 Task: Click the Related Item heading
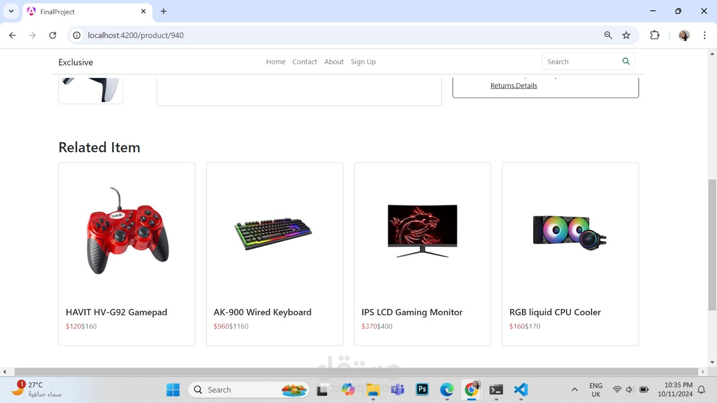tap(99, 147)
